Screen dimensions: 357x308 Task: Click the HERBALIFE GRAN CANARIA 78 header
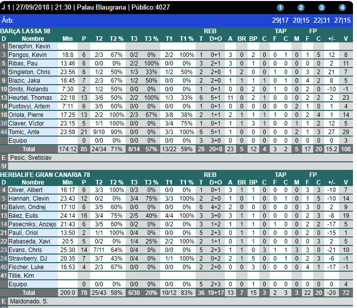click(x=45, y=175)
